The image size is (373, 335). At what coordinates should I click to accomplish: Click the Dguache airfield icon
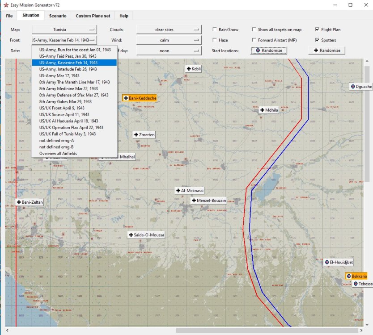coord(360,87)
